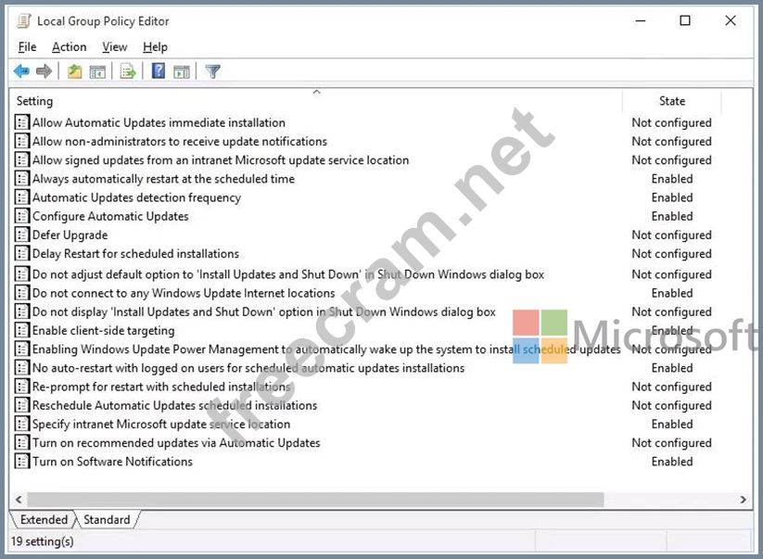Select 'Allow signed updates from an intranet' setting
This screenshot has width=763, height=559.
pyautogui.click(x=221, y=160)
